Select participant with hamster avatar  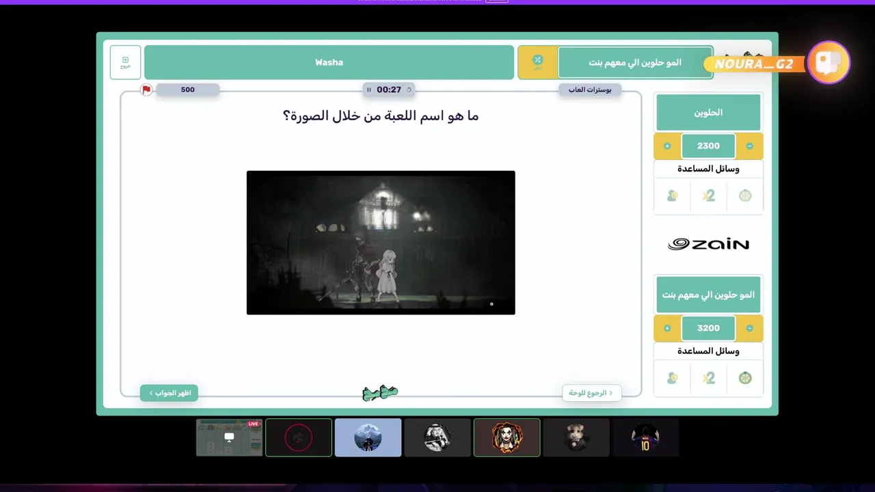[576, 437]
